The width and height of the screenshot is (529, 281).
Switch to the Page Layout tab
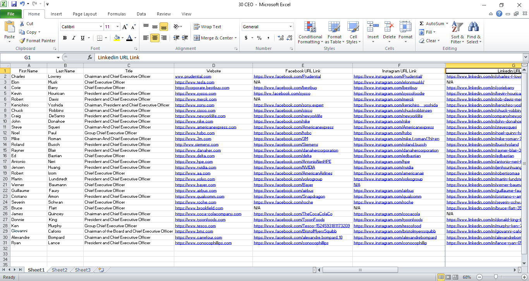tap(85, 14)
